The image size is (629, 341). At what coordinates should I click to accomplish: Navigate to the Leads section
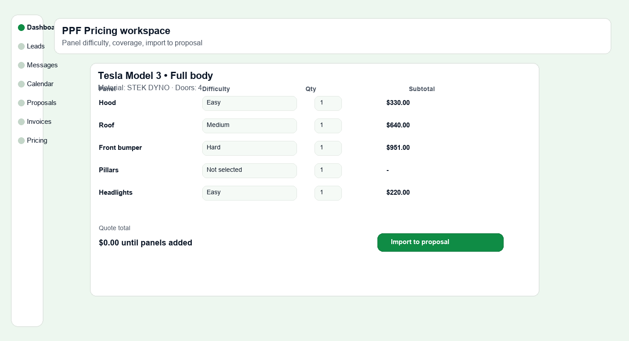(x=35, y=46)
